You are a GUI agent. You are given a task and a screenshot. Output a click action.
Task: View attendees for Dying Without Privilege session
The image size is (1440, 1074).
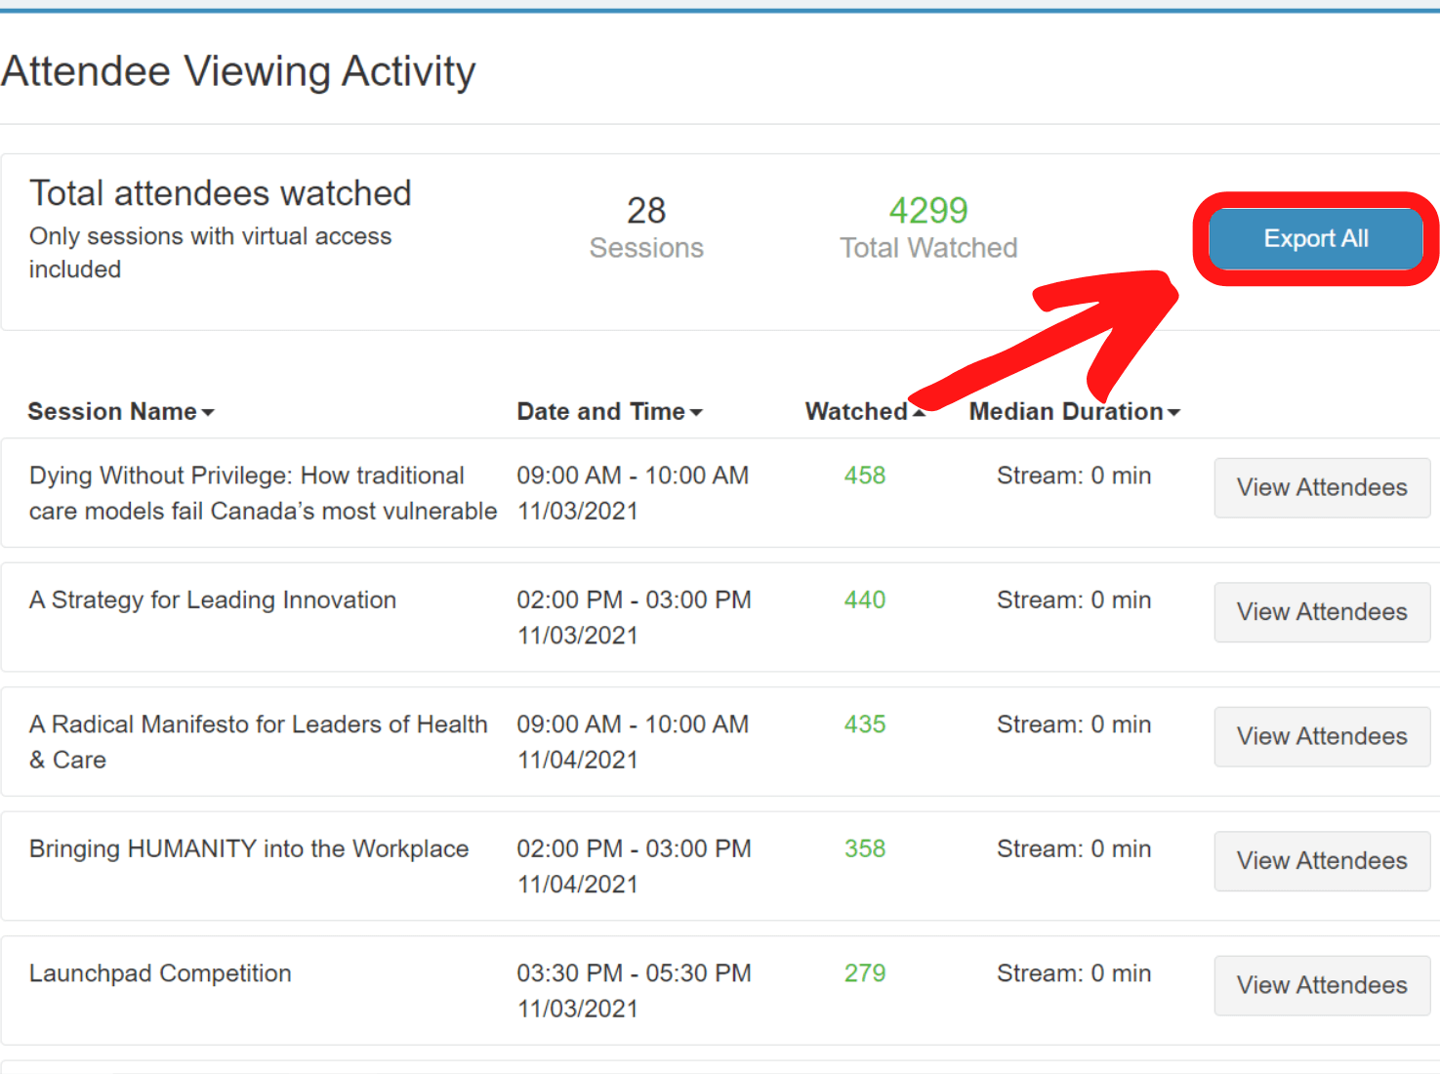(1321, 487)
